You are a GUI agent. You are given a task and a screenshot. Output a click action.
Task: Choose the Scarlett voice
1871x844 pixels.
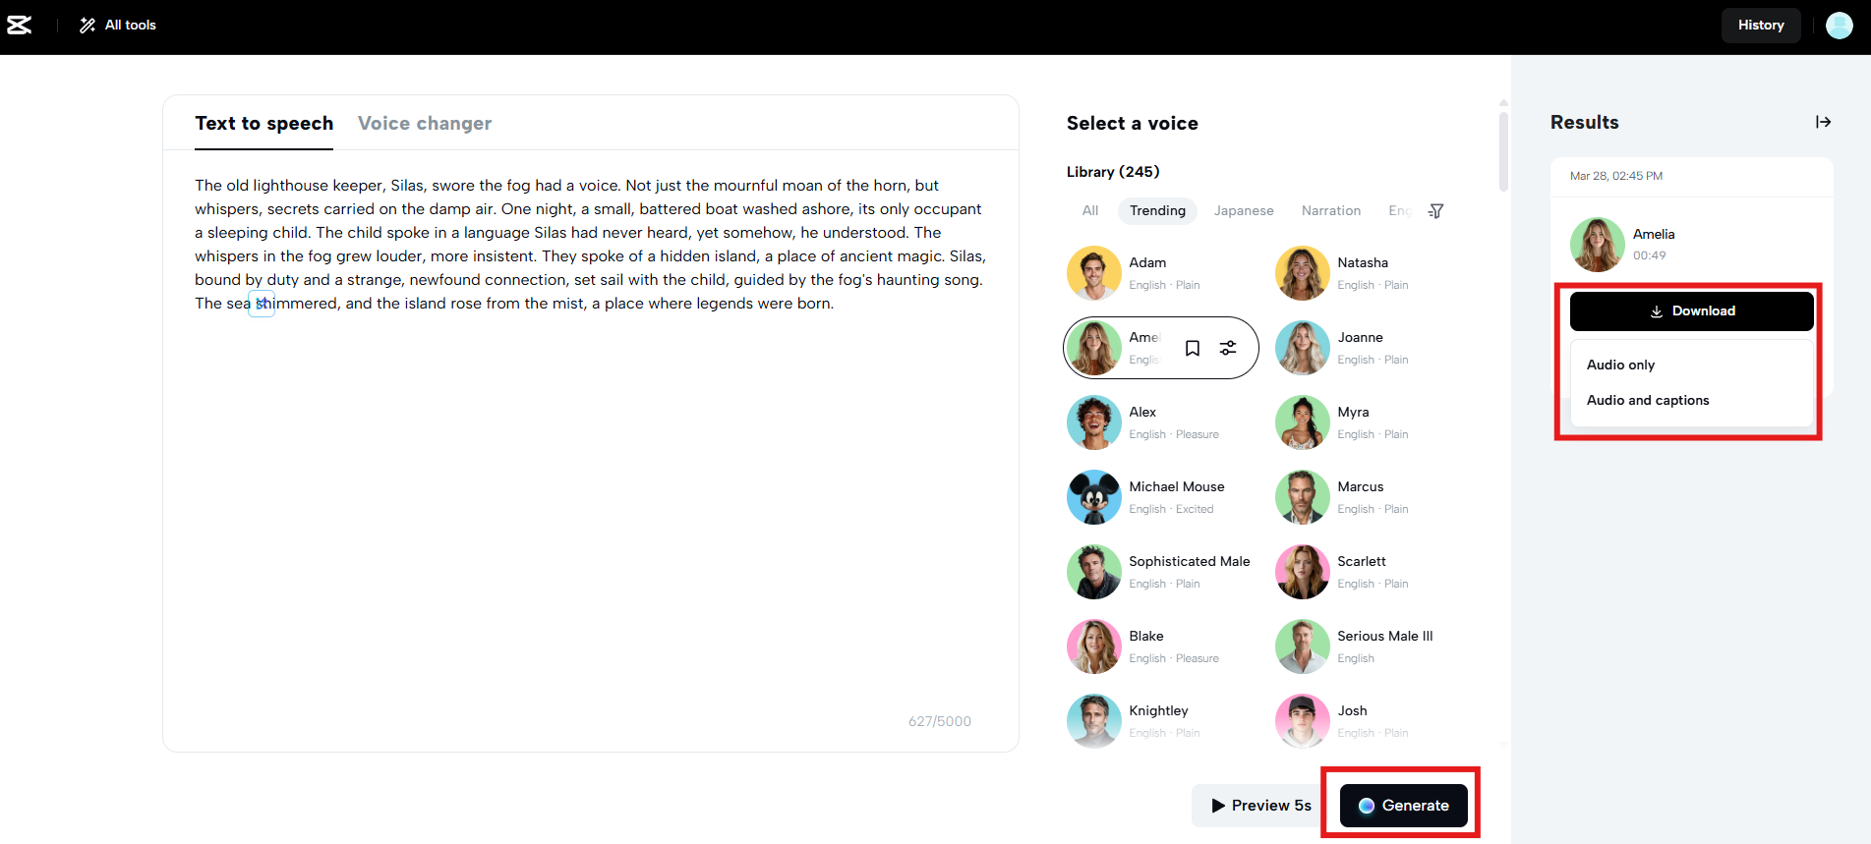point(1369,572)
